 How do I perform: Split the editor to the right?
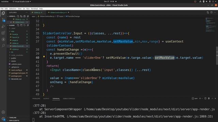pyautogui.click(x=211, y=13)
